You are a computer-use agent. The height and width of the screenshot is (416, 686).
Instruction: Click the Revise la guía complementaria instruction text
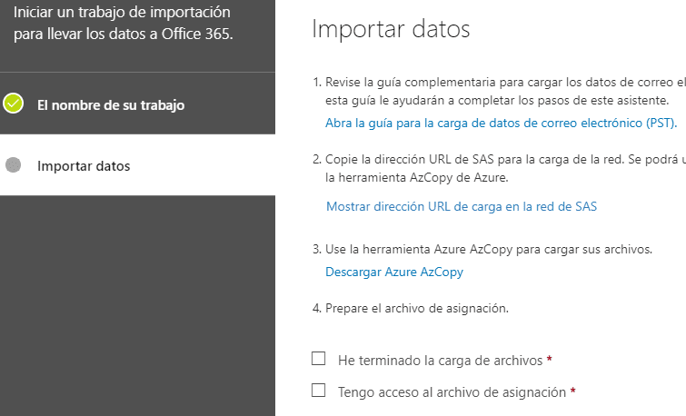[499, 91]
